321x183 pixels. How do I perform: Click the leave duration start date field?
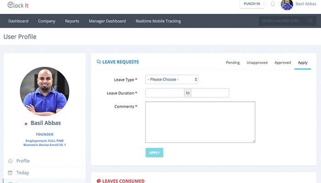coord(165,93)
